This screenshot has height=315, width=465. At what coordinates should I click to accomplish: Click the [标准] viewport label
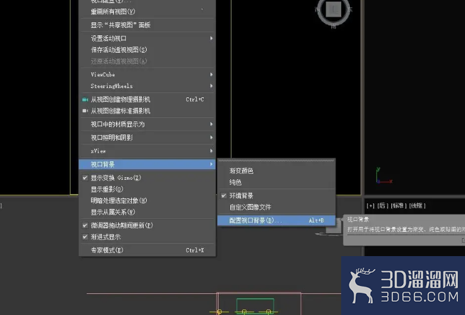(x=399, y=205)
